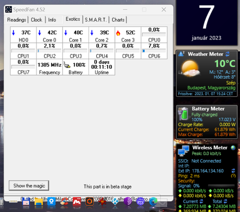Open the Info tab
This screenshot has height=212, width=240.
[52, 20]
